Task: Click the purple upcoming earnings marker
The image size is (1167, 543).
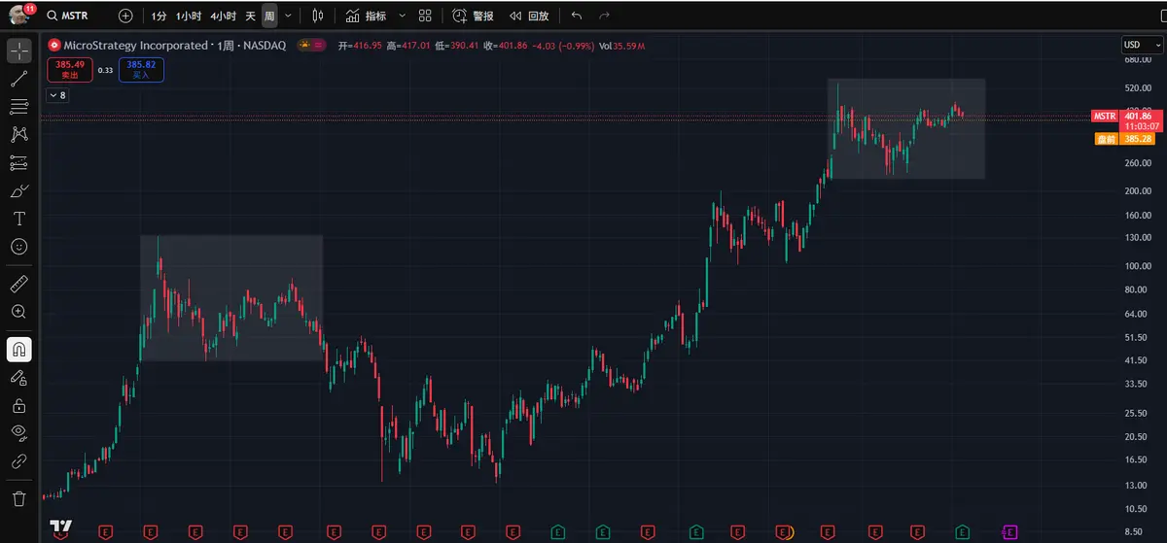Action: [x=1009, y=531]
